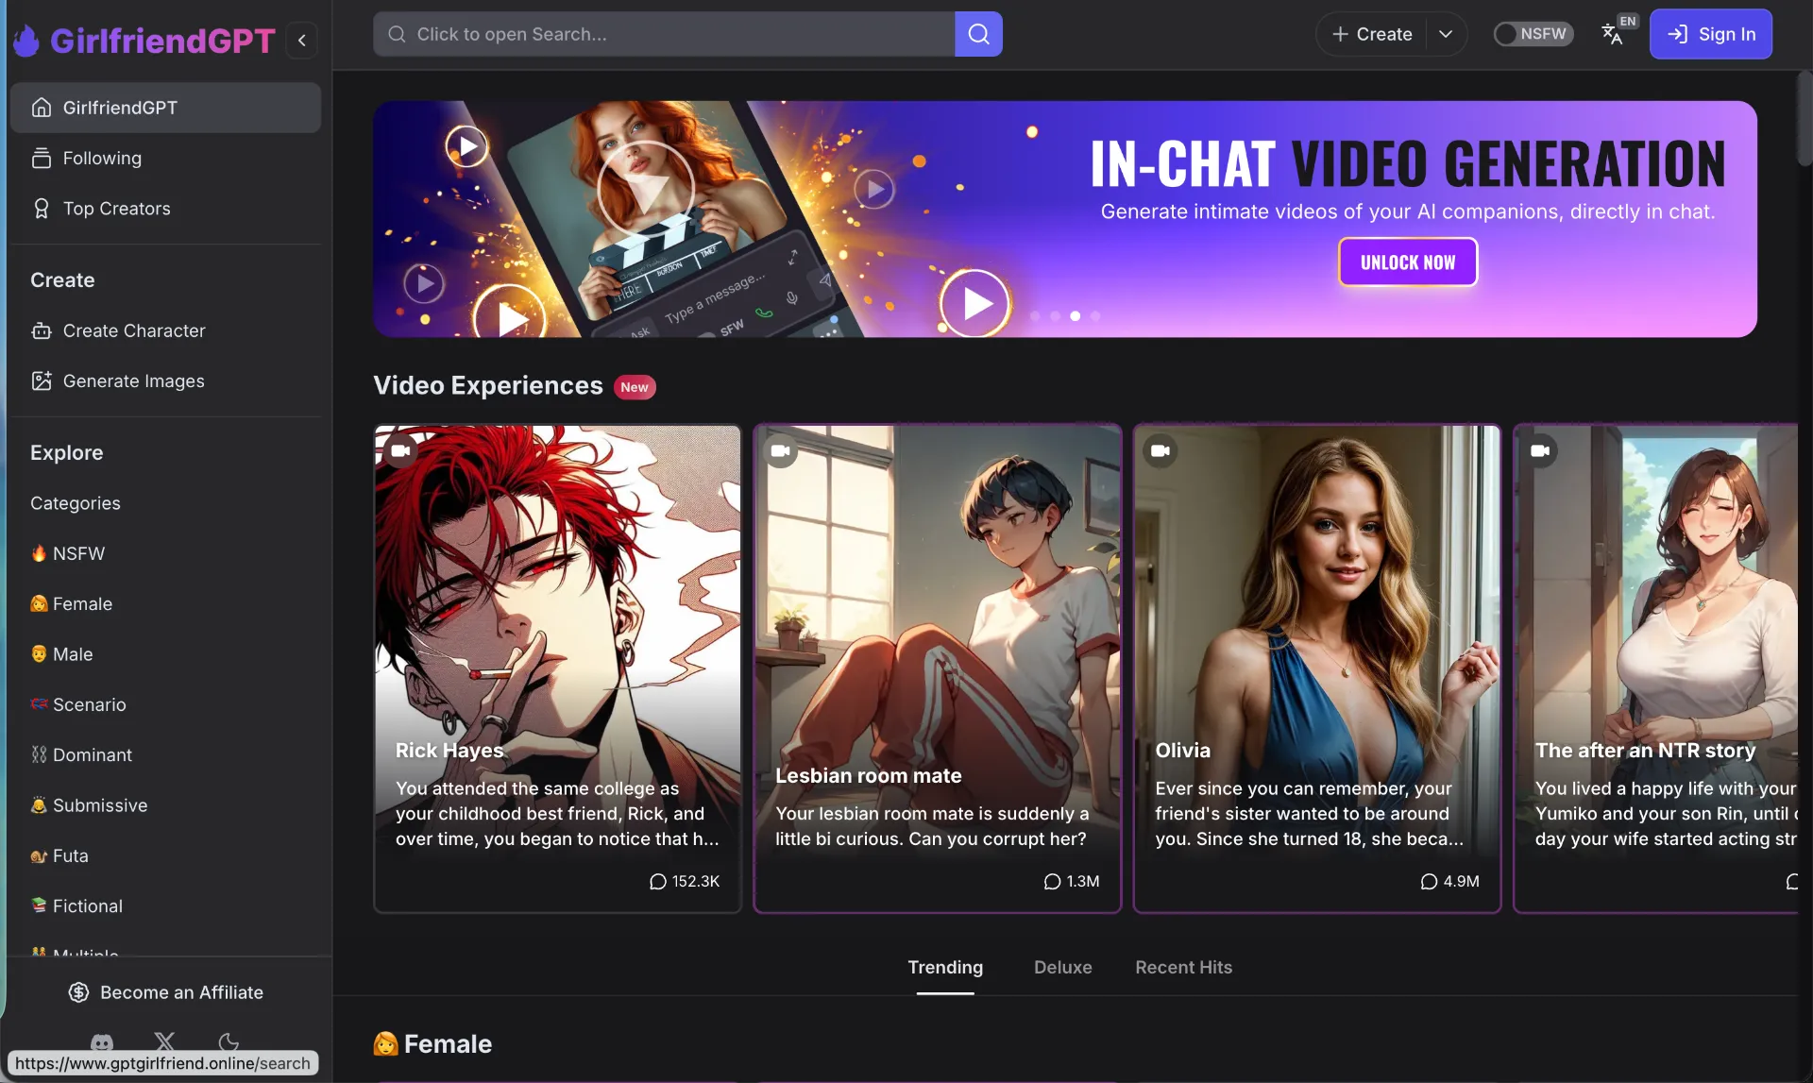
Task: Expand the Create dropdown arrow
Action: pyautogui.click(x=1445, y=34)
